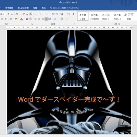Open the Change Case Aa dropdown
This screenshot has width=137, height=137.
coord(17,14)
